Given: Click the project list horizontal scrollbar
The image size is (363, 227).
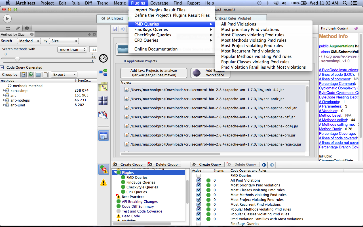Looking at the screenshot, I should 171,154.
